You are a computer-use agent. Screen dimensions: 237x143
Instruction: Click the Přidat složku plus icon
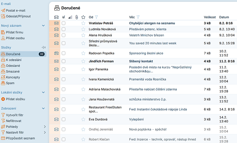pos(3,99)
